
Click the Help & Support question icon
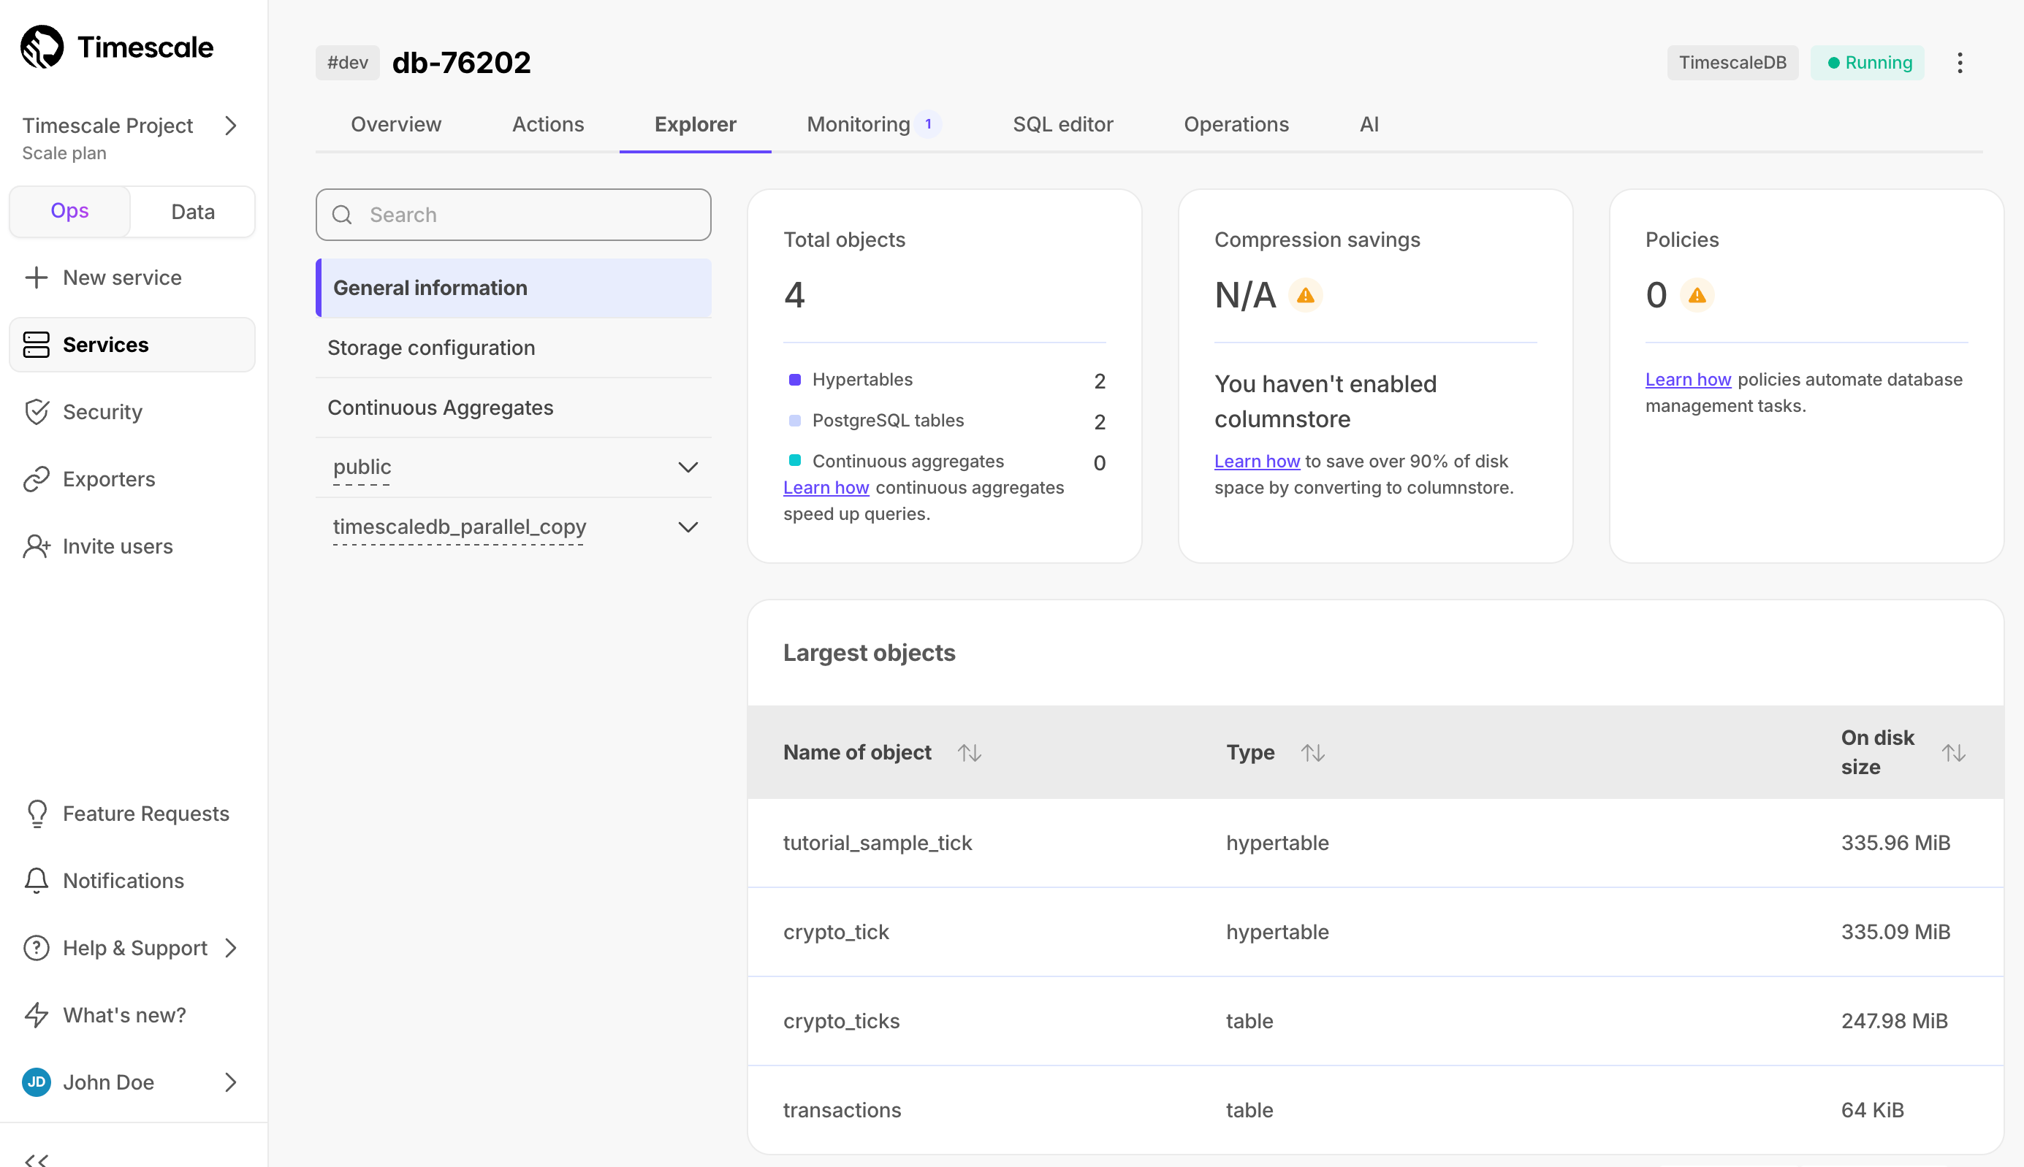(x=36, y=948)
